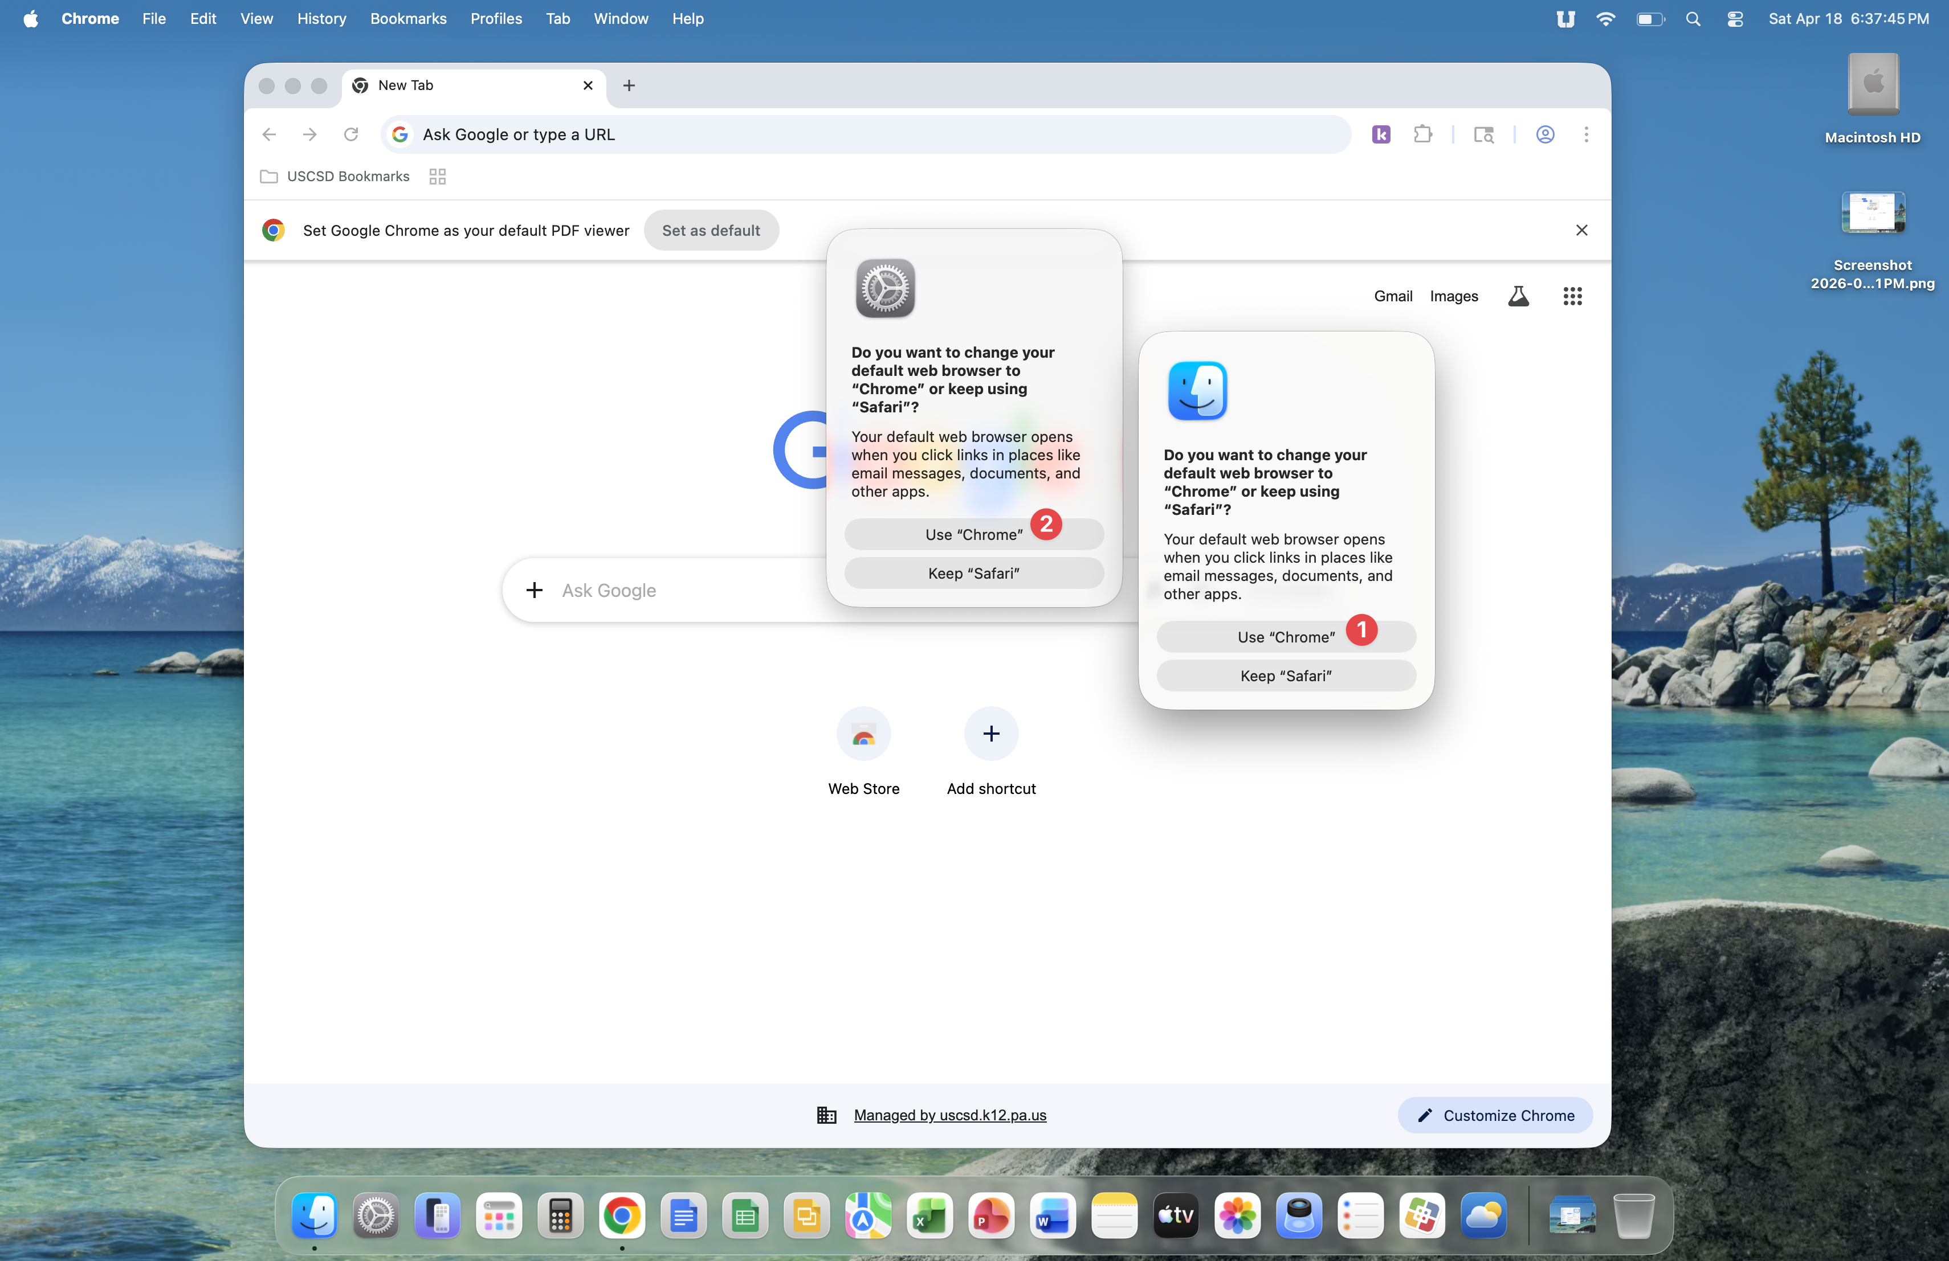Click the reload page icon

[351, 134]
